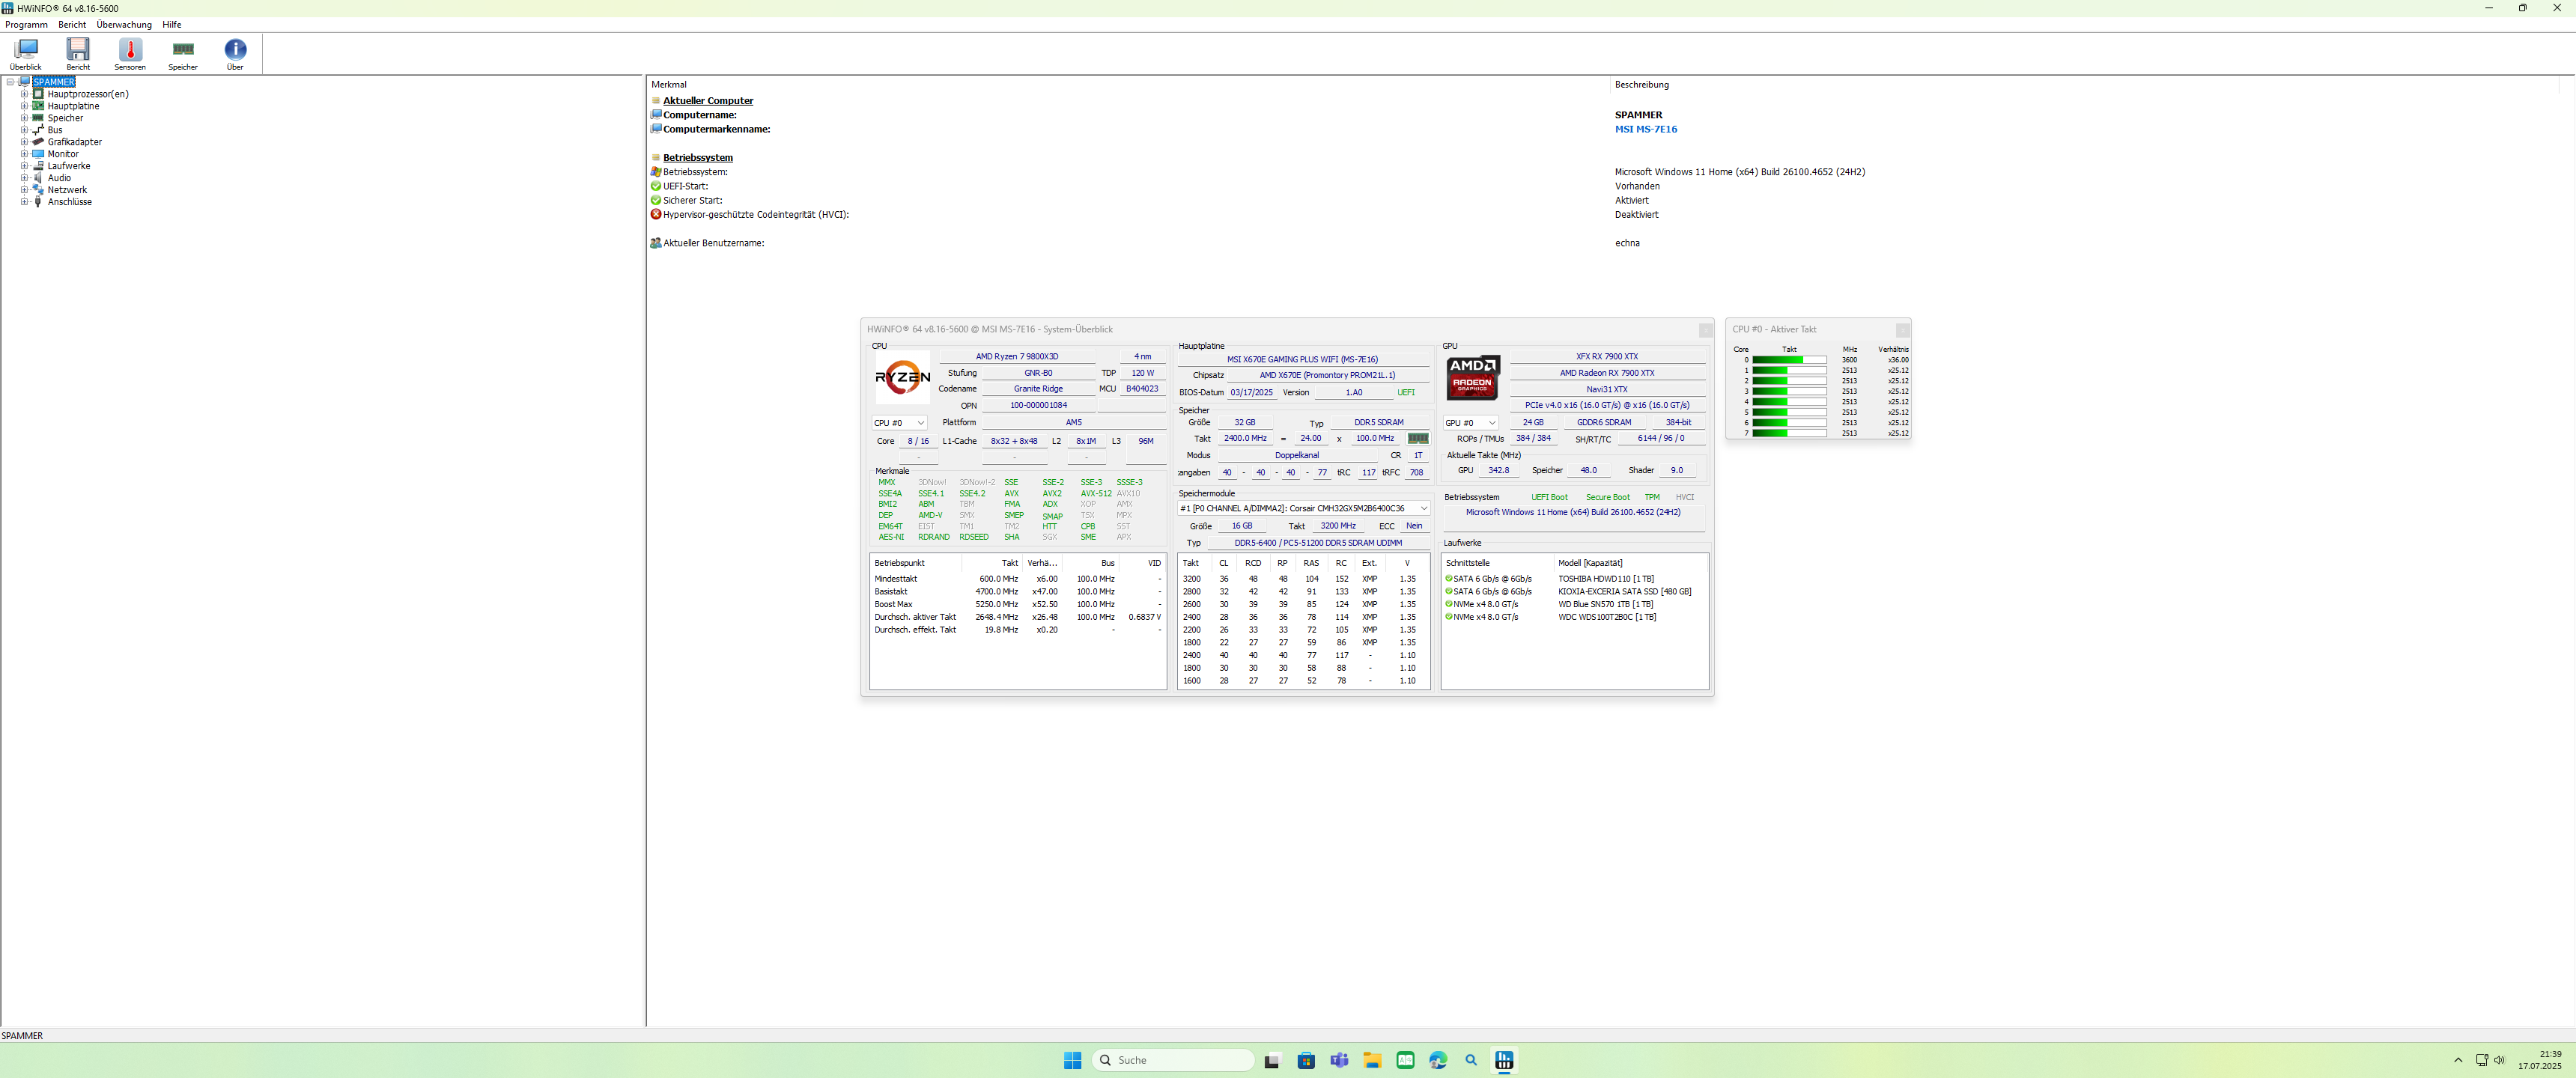Open the Speicher memory toolbar icon

click(183, 52)
